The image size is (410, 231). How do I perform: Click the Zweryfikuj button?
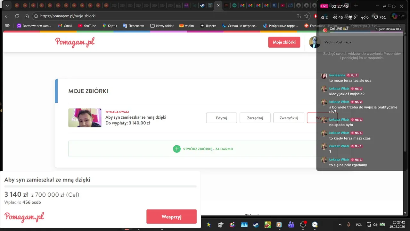pos(289,118)
